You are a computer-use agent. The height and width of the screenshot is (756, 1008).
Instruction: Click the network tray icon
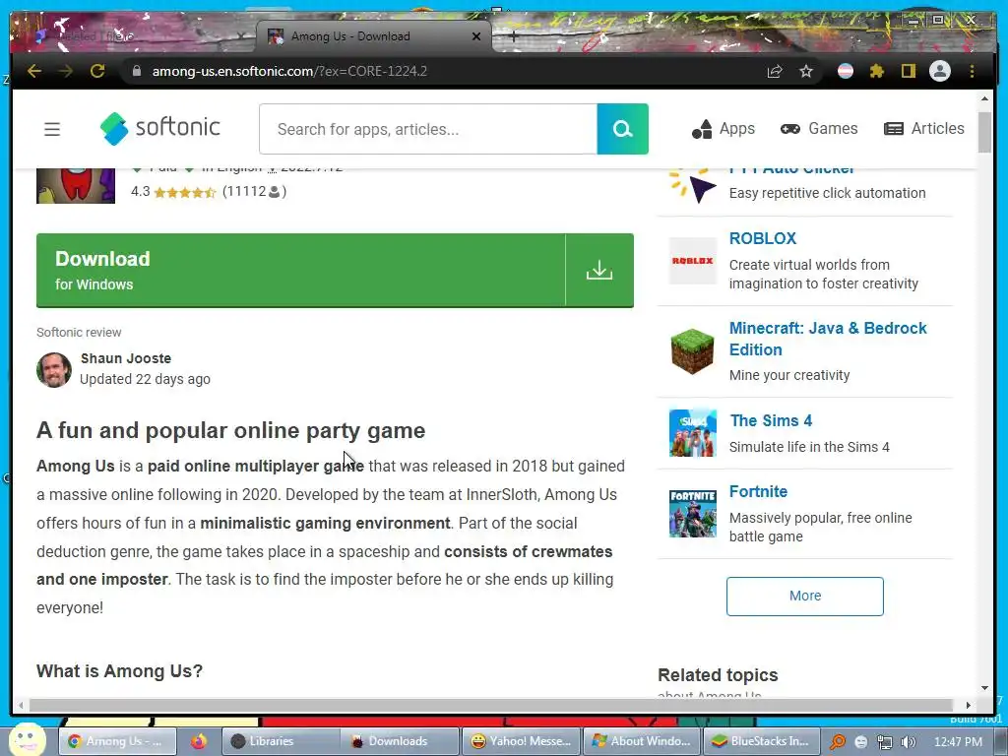pos(885,742)
